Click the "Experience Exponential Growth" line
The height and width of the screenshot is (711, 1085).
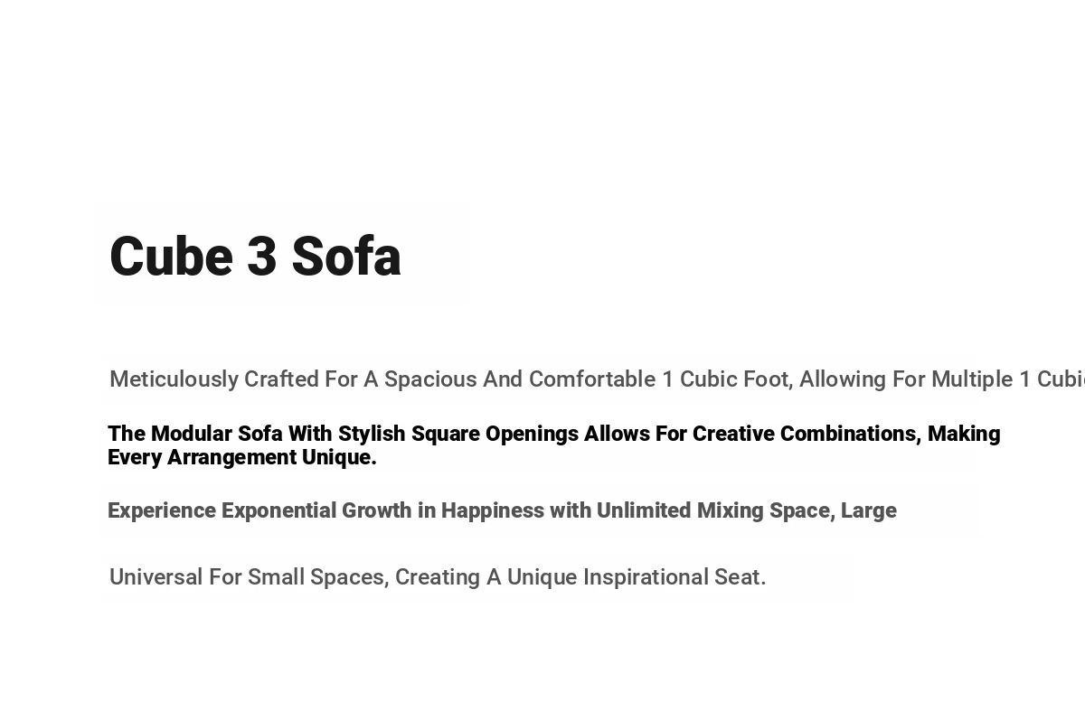click(x=502, y=510)
